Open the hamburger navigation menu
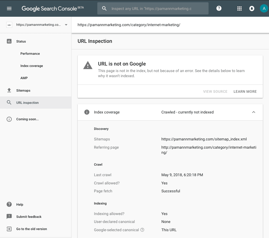 coord(9,9)
